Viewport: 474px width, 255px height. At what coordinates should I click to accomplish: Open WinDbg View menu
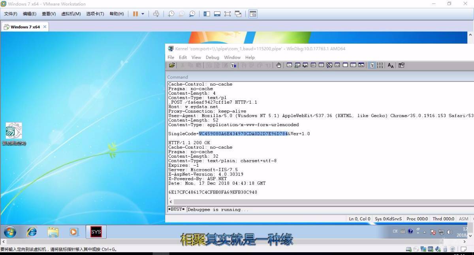coord(196,57)
